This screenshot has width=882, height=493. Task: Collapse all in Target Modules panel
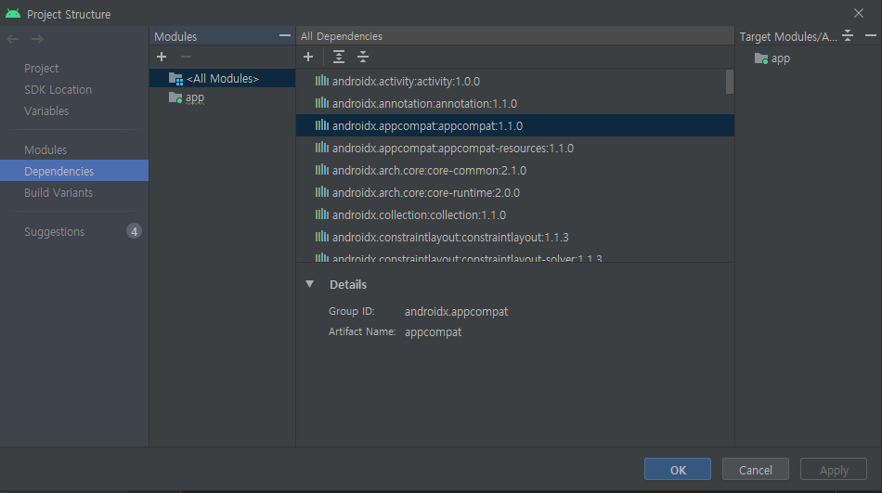848,36
